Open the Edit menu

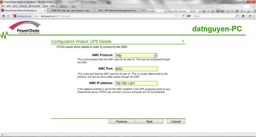coord(9,6)
